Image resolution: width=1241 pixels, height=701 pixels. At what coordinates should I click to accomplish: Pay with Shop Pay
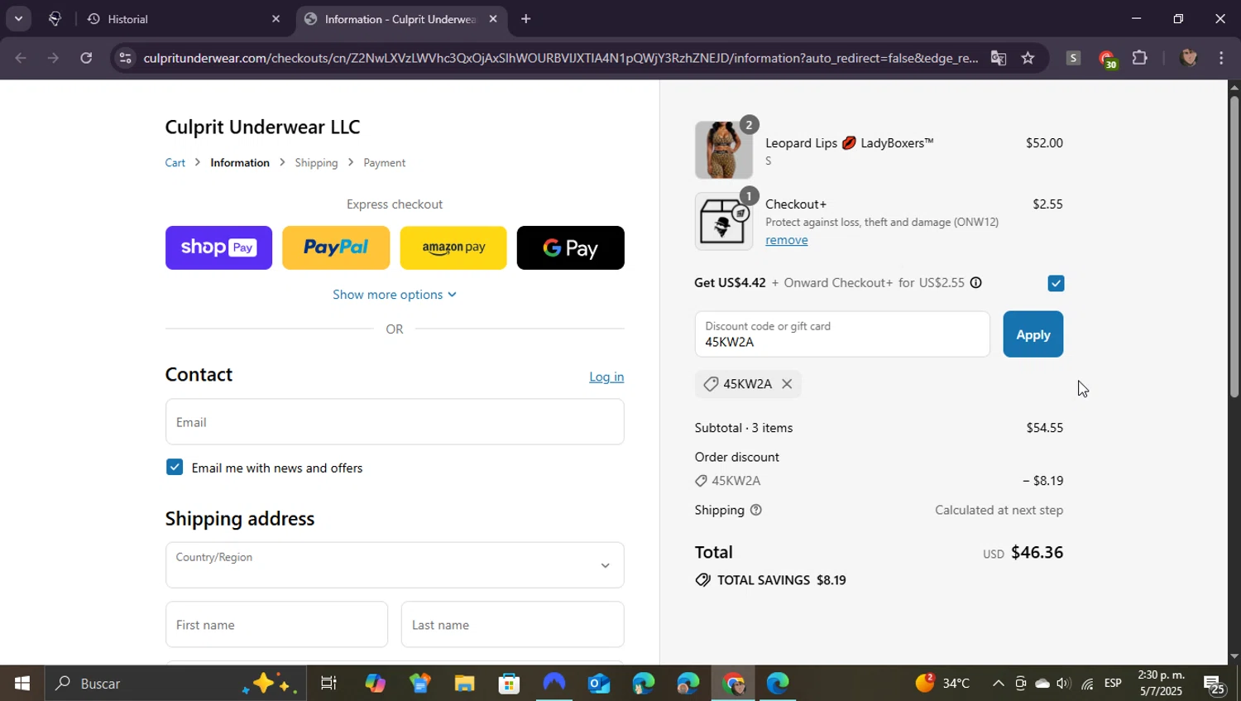click(218, 247)
